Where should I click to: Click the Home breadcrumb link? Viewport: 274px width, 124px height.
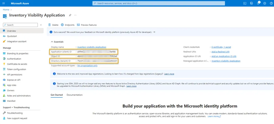6,9
